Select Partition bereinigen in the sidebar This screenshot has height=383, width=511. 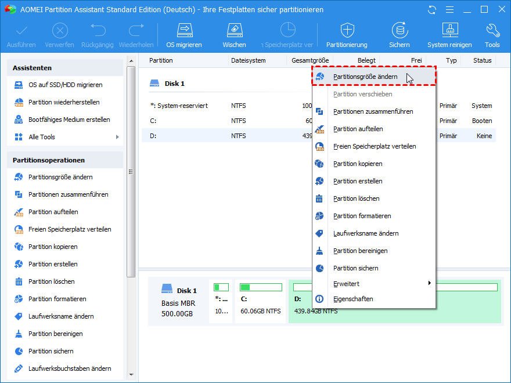click(55, 334)
